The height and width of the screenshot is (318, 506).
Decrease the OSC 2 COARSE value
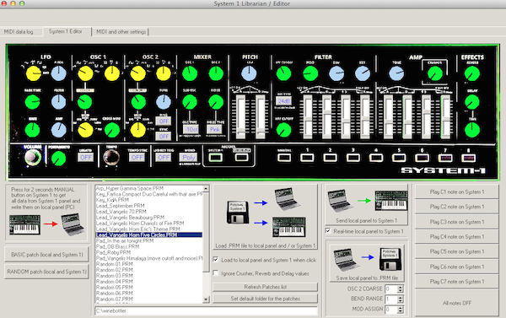(x=400, y=290)
